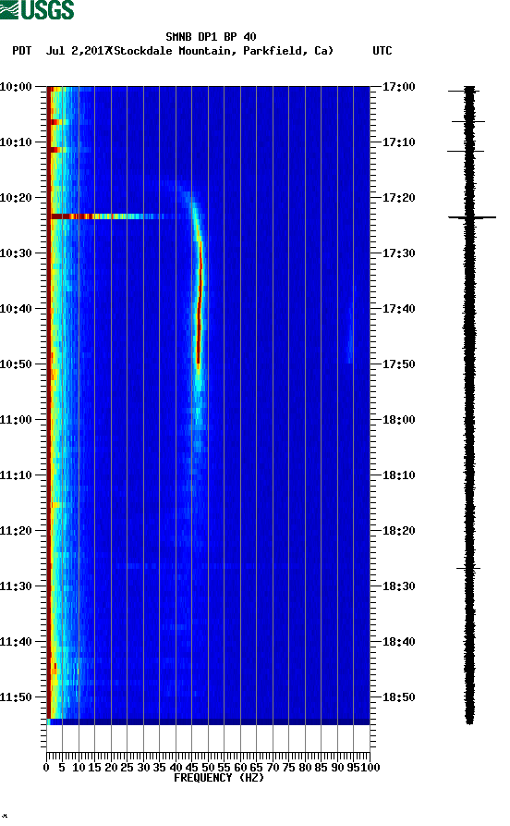The width and height of the screenshot is (510, 826).
Task: Click the 11:10 PDT time label
Action: (x=17, y=475)
